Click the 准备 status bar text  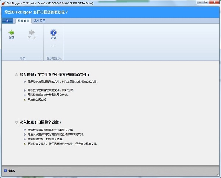pyautogui.click(x=11, y=171)
